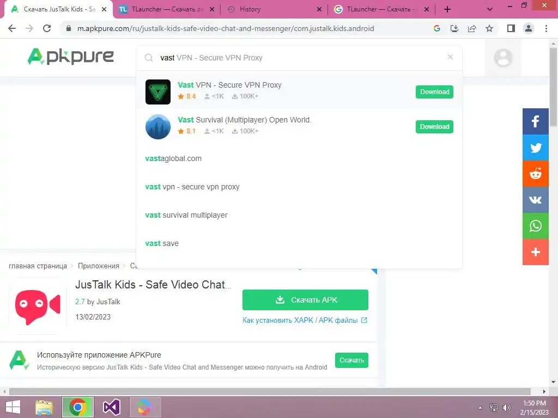Screen dimensions: 558x418
Task: Clear the search field with the X
Action: pos(450,57)
